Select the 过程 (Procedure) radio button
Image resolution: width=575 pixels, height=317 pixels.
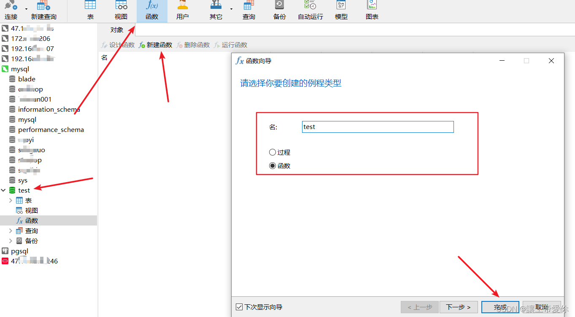[x=272, y=153]
